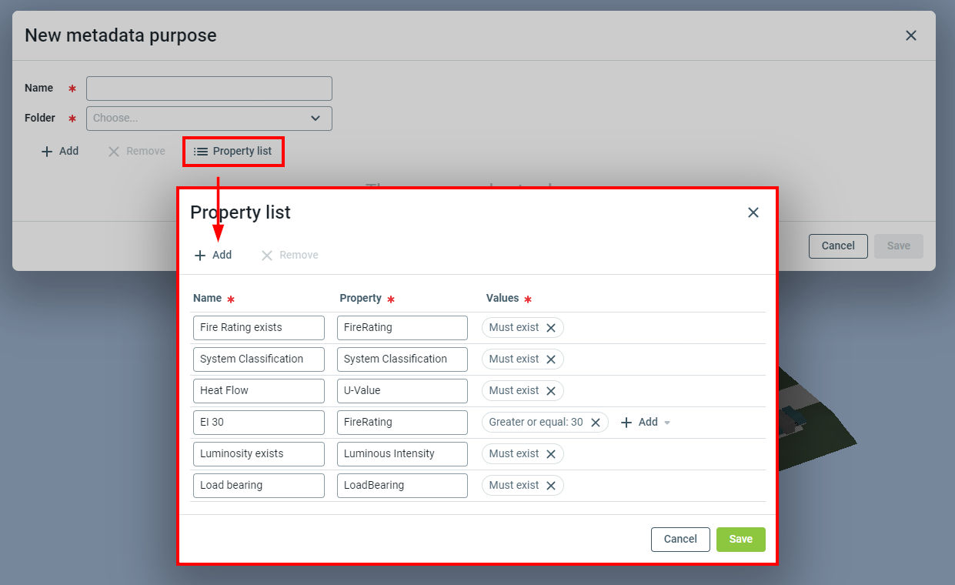This screenshot has width=955, height=585.
Task: Close the New metadata purpose dialog
Action: click(x=911, y=35)
